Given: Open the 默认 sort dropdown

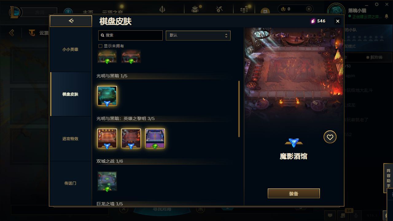Looking at the screenshot, I should click(198, 35).
